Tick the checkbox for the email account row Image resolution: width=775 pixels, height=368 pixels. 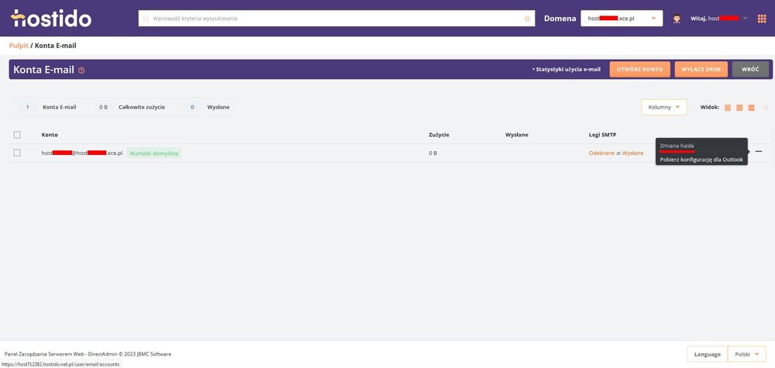(x=17, y=153)
